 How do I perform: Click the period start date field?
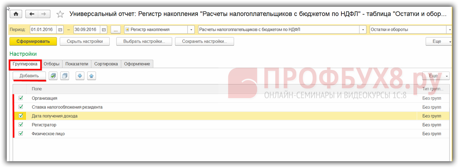pyautogui.click(x=43, y=30)
